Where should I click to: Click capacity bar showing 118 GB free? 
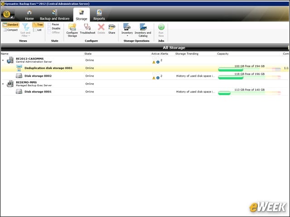coord(249,77)
